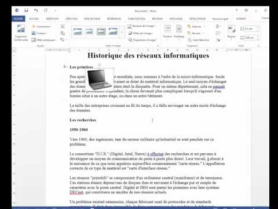The width and height of the screenshot is (278, 209).
Task: Click the Rogner crop tool
Action: click(x=232, y=32)
